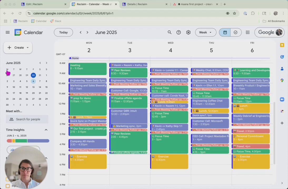288x189 pixels.
Task: Go to next week arrow
Action: click(87, 32)
